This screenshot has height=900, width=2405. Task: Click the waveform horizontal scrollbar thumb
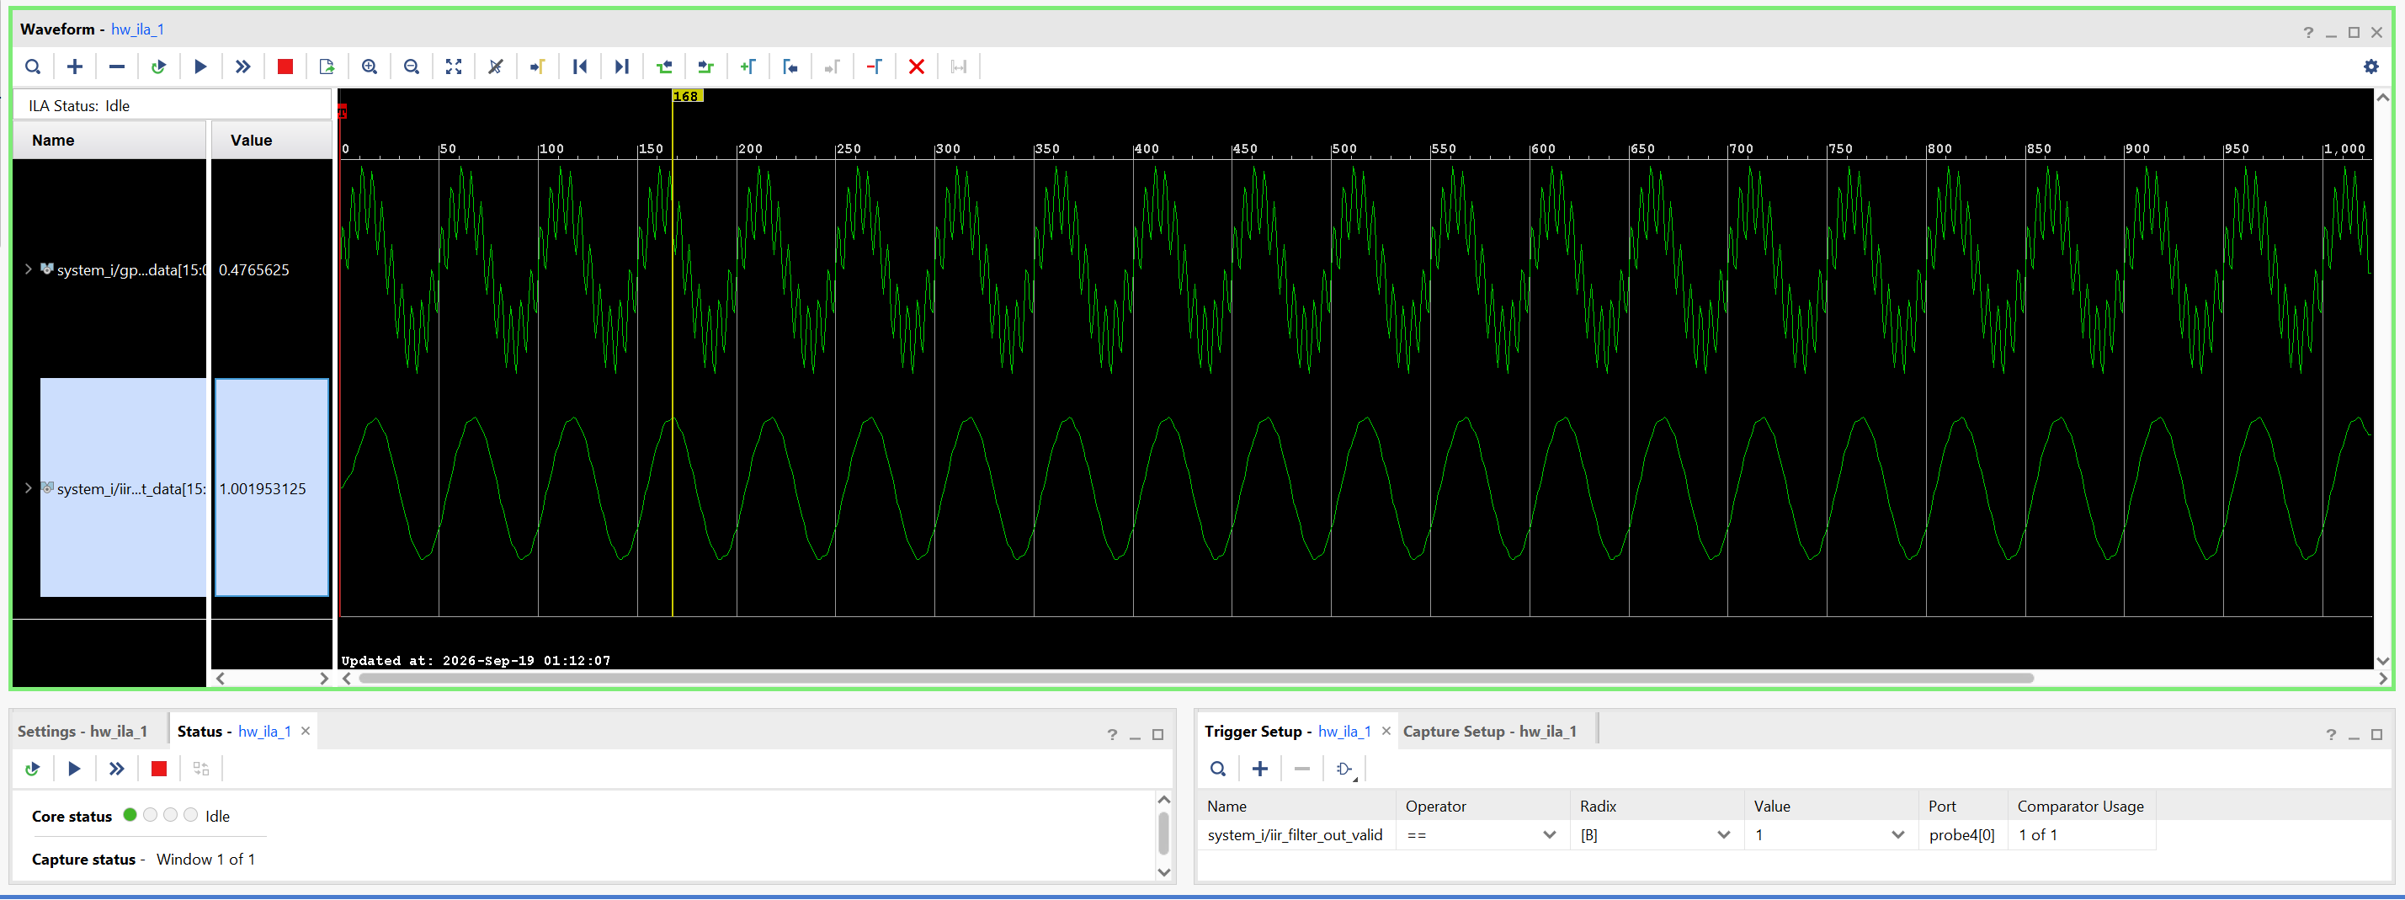click(x=1196, y=679)
